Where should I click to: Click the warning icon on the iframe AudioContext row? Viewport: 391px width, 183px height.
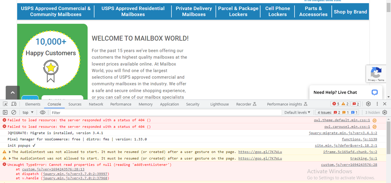pyautogui.click(x=4, y=152)
